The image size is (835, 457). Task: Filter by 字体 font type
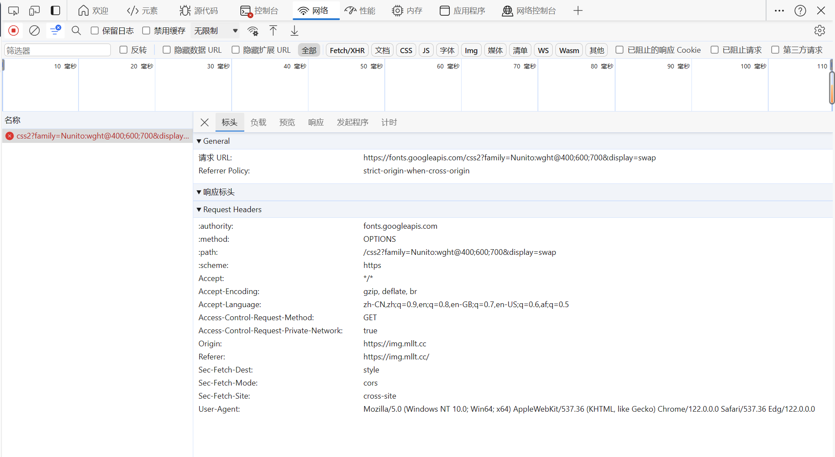click(x=447, y=50)
